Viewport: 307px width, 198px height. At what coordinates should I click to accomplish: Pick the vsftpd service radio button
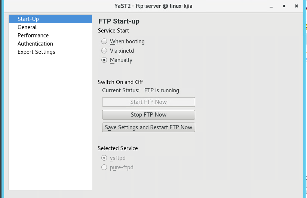point(104,158)
